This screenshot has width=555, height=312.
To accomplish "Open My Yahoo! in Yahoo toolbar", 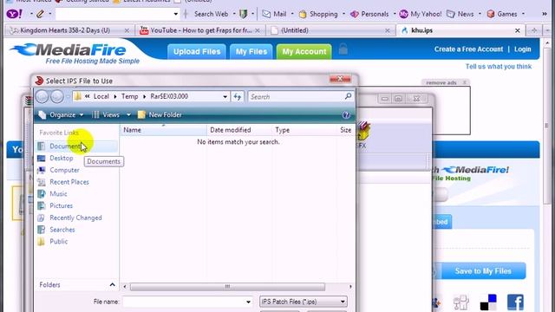I will coord(421,14).
